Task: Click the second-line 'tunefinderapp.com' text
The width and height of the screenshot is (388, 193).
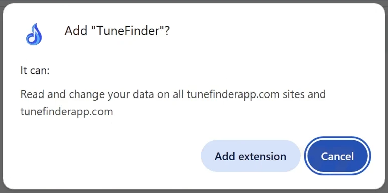Action: pos(66,112)
